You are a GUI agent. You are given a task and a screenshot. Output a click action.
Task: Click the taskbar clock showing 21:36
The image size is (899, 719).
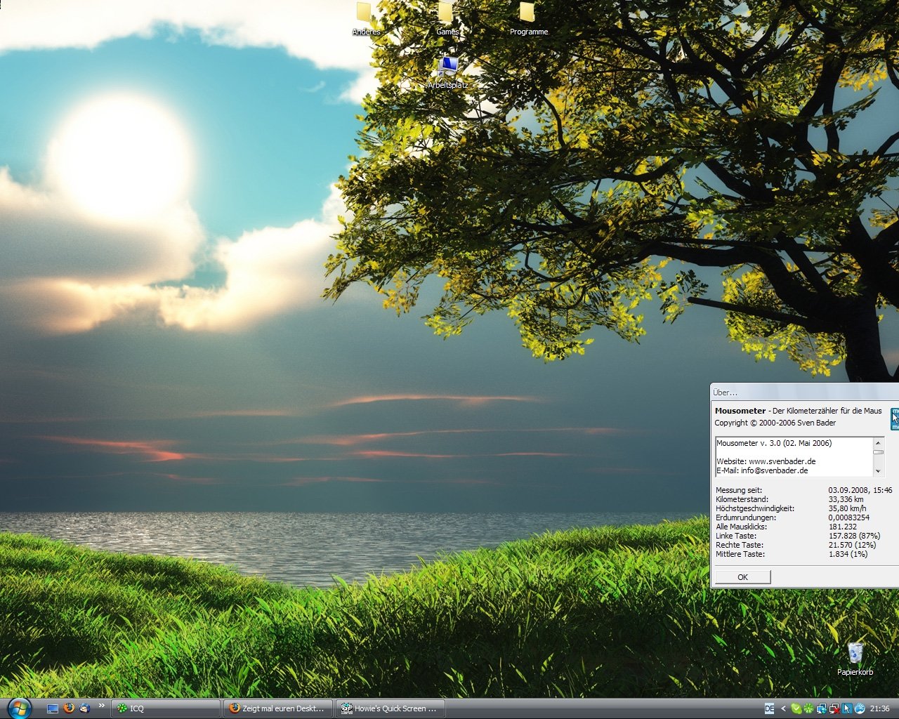pos(879,708)
